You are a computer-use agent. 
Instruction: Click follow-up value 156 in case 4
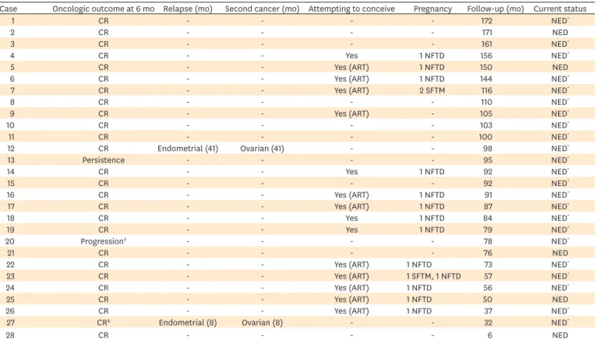click(486, 55)
